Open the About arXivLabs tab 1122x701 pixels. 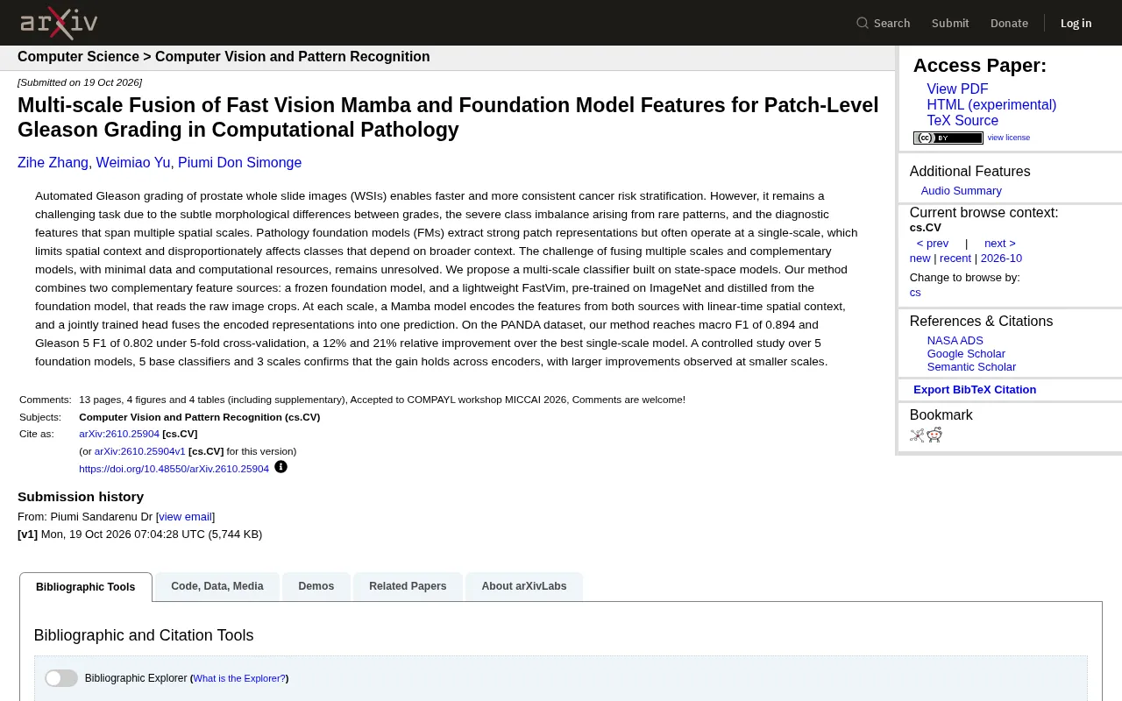[x=524, y=586]
